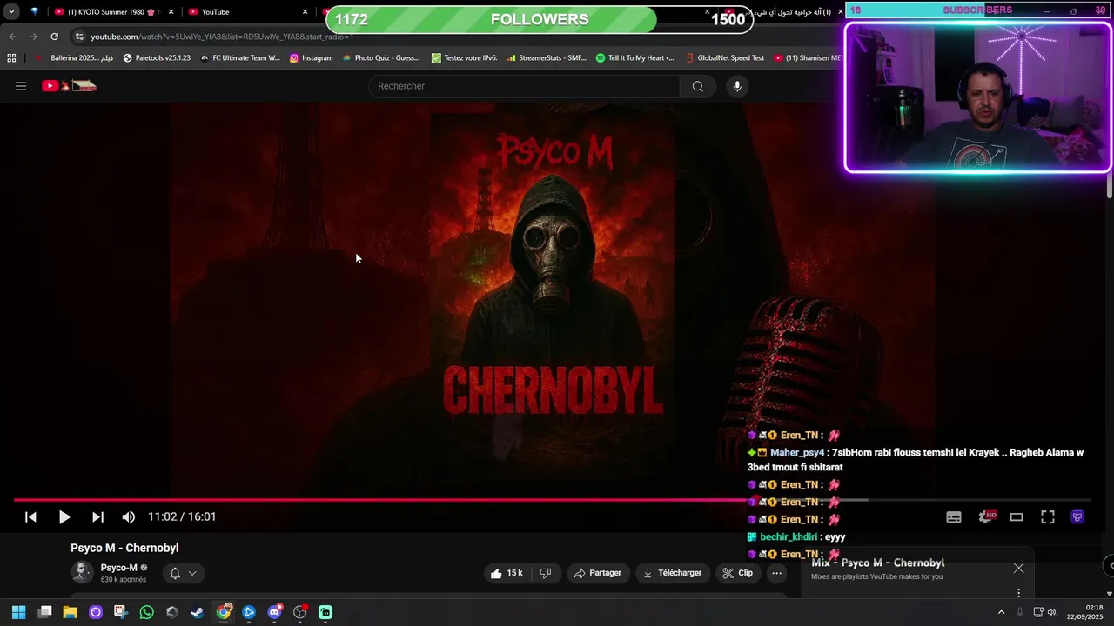Go back in browser history
This screenshot has height=626, width=1114.
(12, 37)
